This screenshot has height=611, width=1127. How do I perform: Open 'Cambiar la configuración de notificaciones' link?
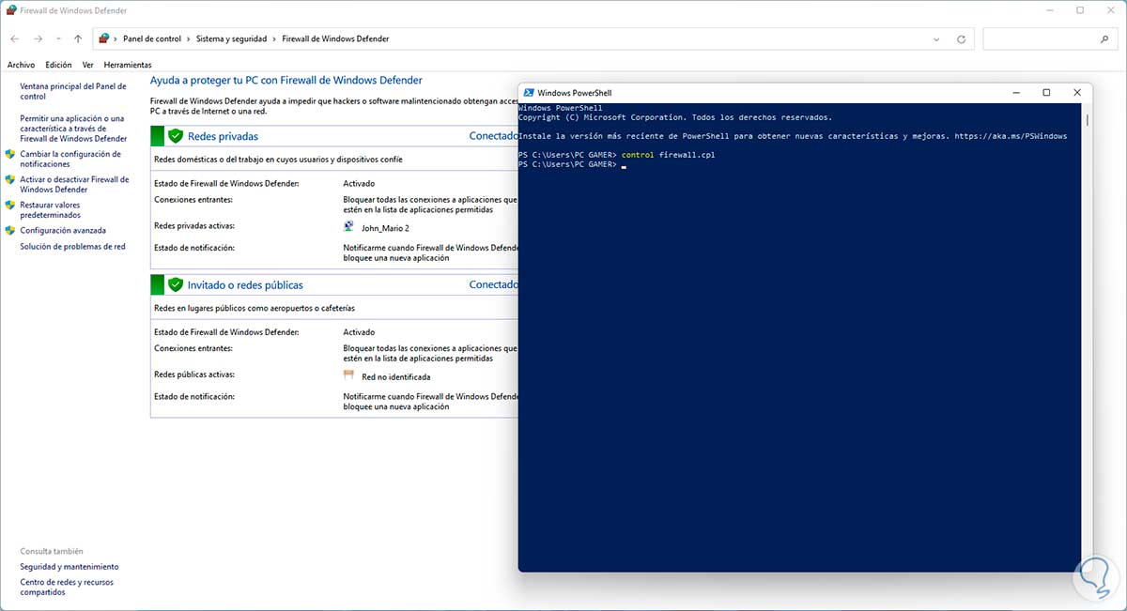[70, 159]
